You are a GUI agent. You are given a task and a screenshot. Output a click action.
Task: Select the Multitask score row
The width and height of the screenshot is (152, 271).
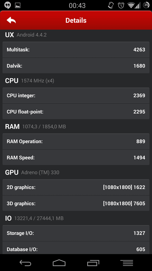click(x=76, y=50)
